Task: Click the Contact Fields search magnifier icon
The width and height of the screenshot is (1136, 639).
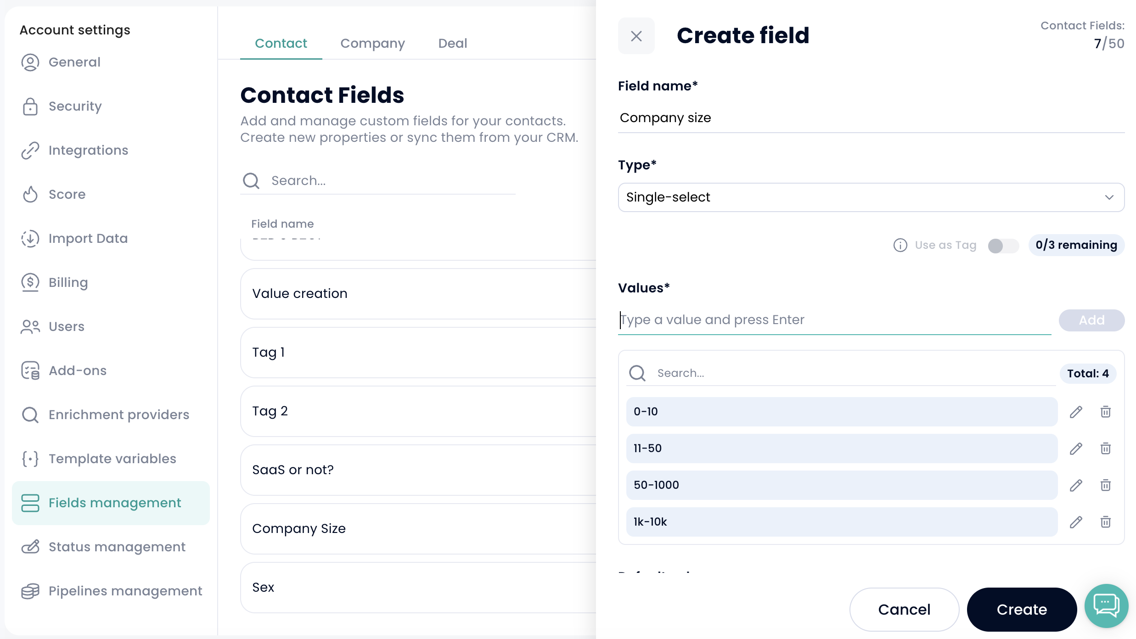Action: click(x=251, y=181)
